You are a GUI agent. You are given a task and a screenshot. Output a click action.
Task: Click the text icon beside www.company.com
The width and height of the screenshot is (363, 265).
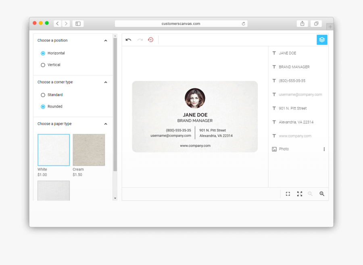pos(274,136)
